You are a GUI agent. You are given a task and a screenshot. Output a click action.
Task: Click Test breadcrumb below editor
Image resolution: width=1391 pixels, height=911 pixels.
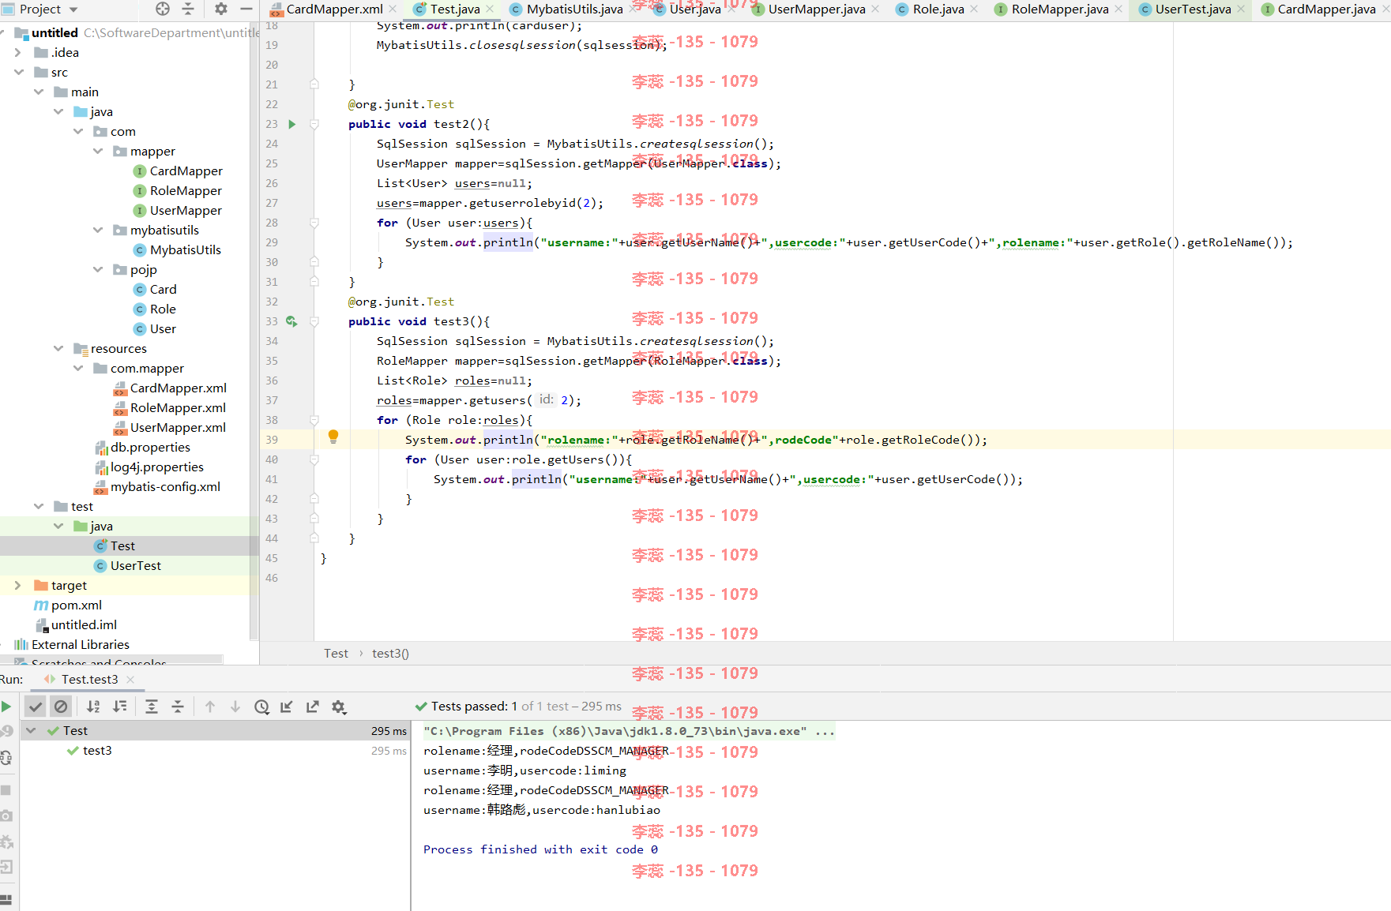336,653
